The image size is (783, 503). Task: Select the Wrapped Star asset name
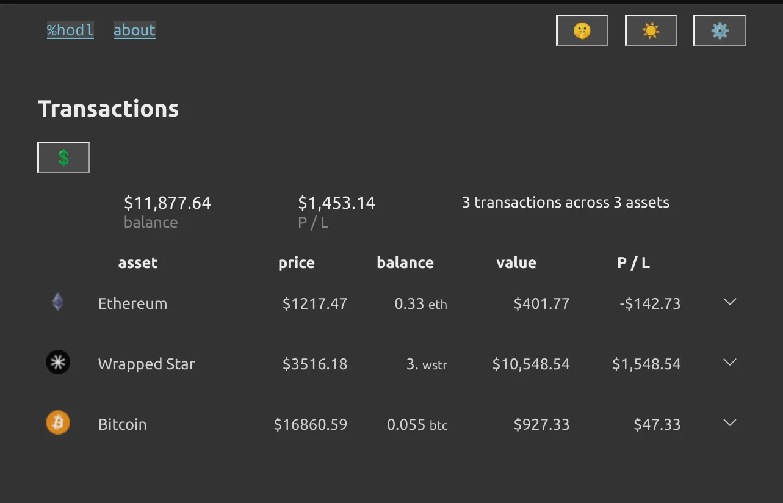click(x=146, y=364)
